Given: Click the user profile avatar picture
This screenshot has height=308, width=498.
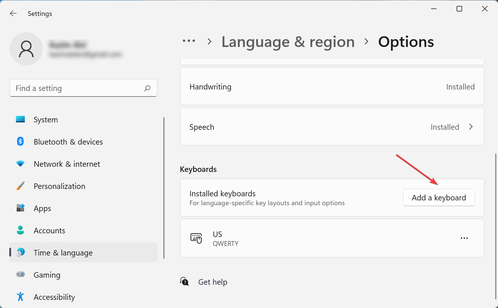Looking at the screenshot, I should pos(26,49).
